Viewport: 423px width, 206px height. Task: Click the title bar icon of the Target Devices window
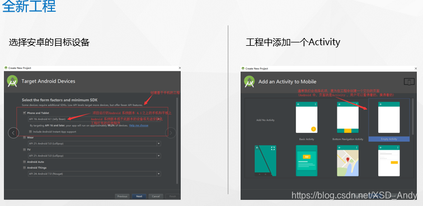click(x=6, y=68)
